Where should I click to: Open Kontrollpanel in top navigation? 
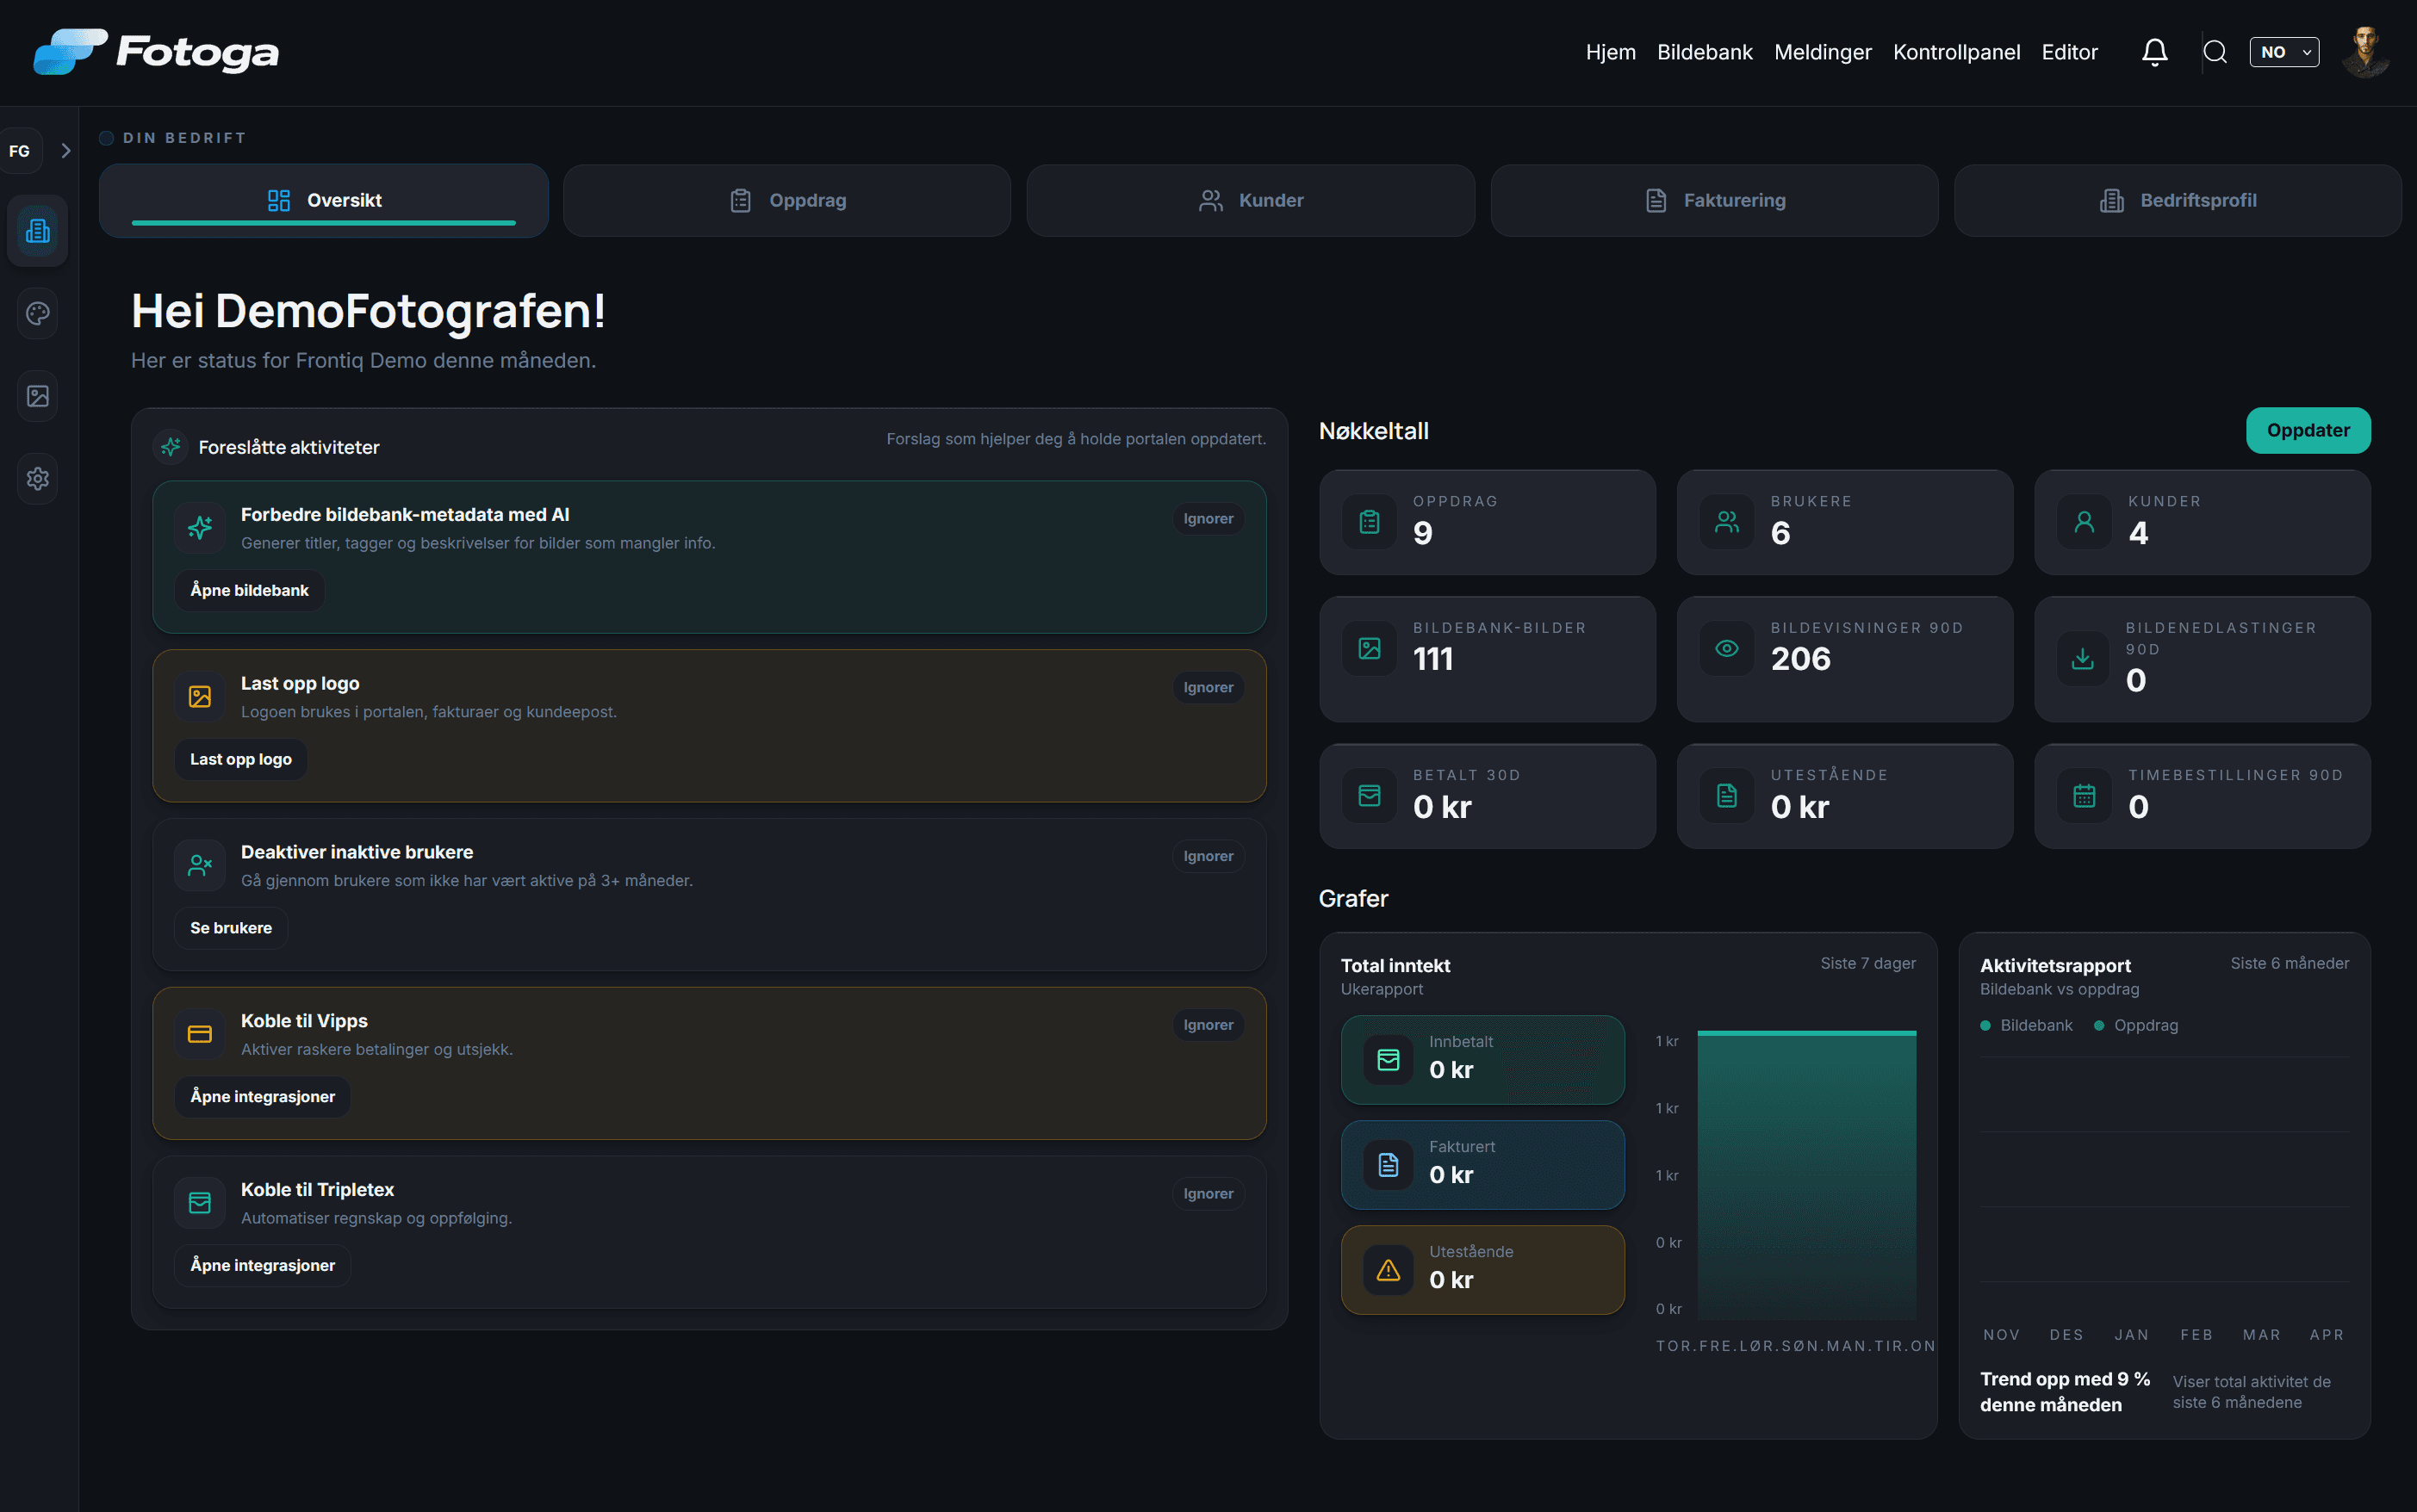(x=1956, y=52)
